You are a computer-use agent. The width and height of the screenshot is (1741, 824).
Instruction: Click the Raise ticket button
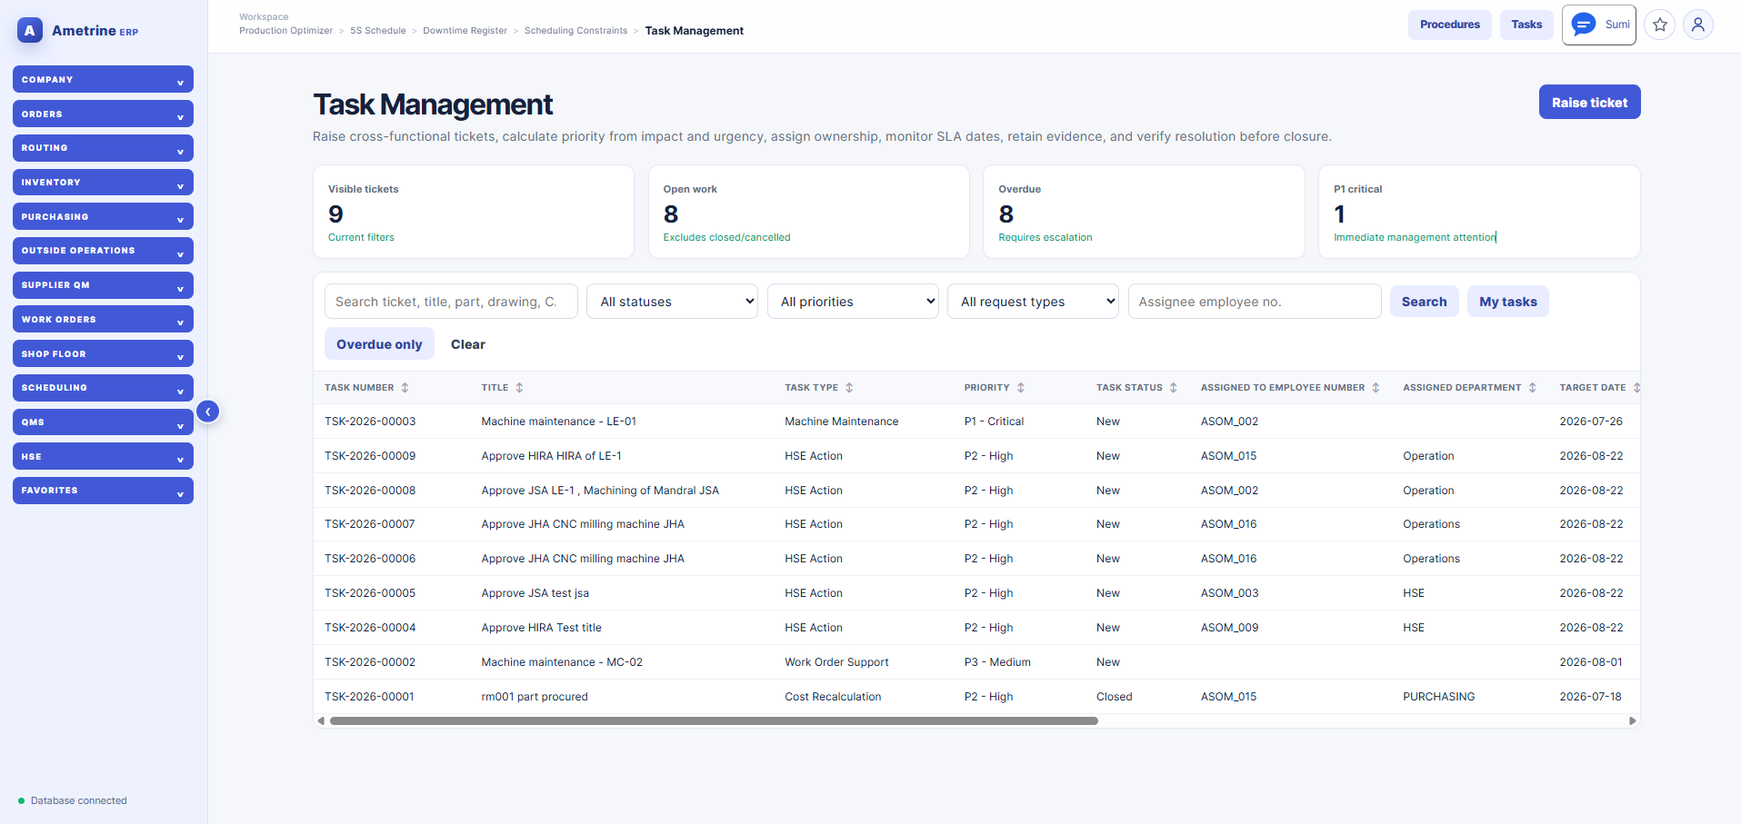coord(1589,102)
